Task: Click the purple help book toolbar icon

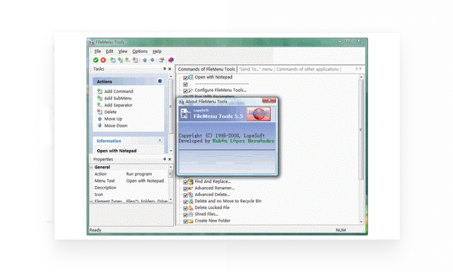Action: pyautogui.click(x=171, y=60)
